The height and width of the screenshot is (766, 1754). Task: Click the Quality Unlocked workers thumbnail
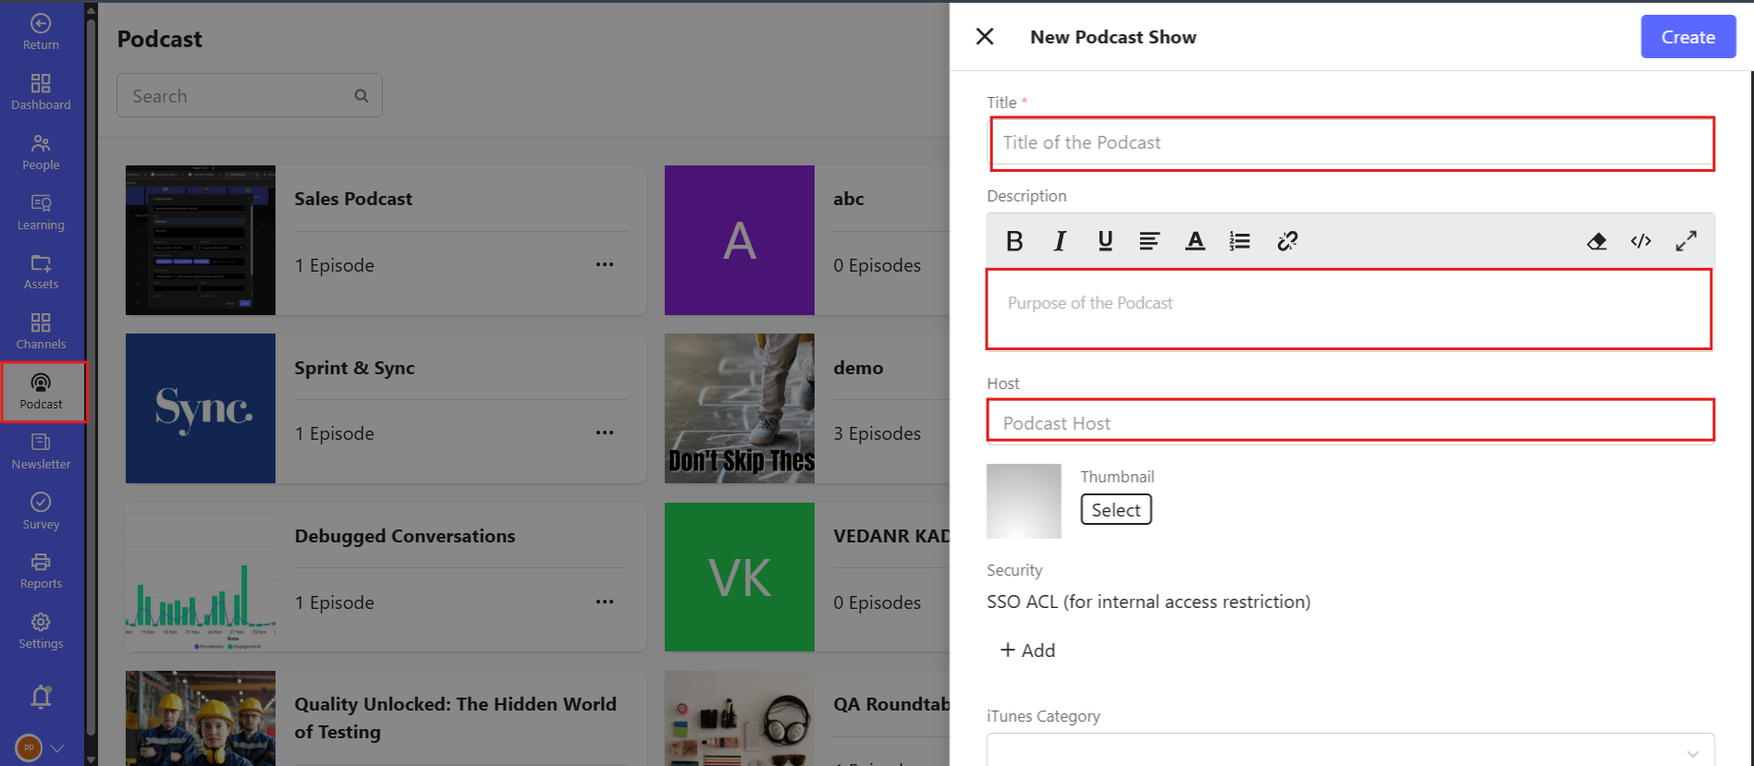coord(201,718)
